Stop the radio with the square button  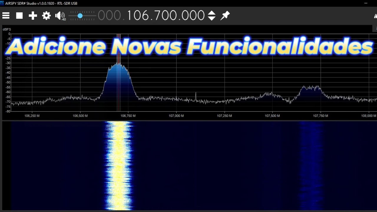tap(19, 16)
